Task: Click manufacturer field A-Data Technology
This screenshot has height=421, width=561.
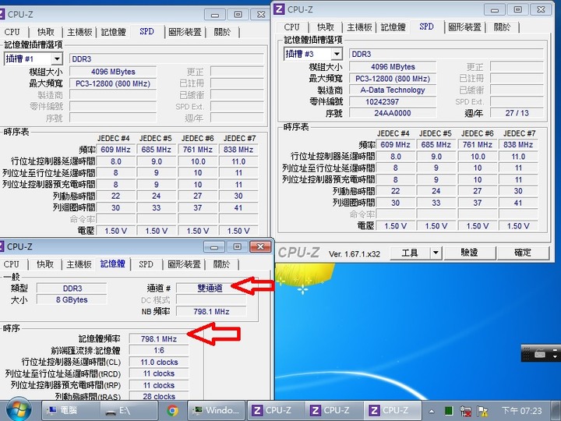Action: [x=393, y=90]
